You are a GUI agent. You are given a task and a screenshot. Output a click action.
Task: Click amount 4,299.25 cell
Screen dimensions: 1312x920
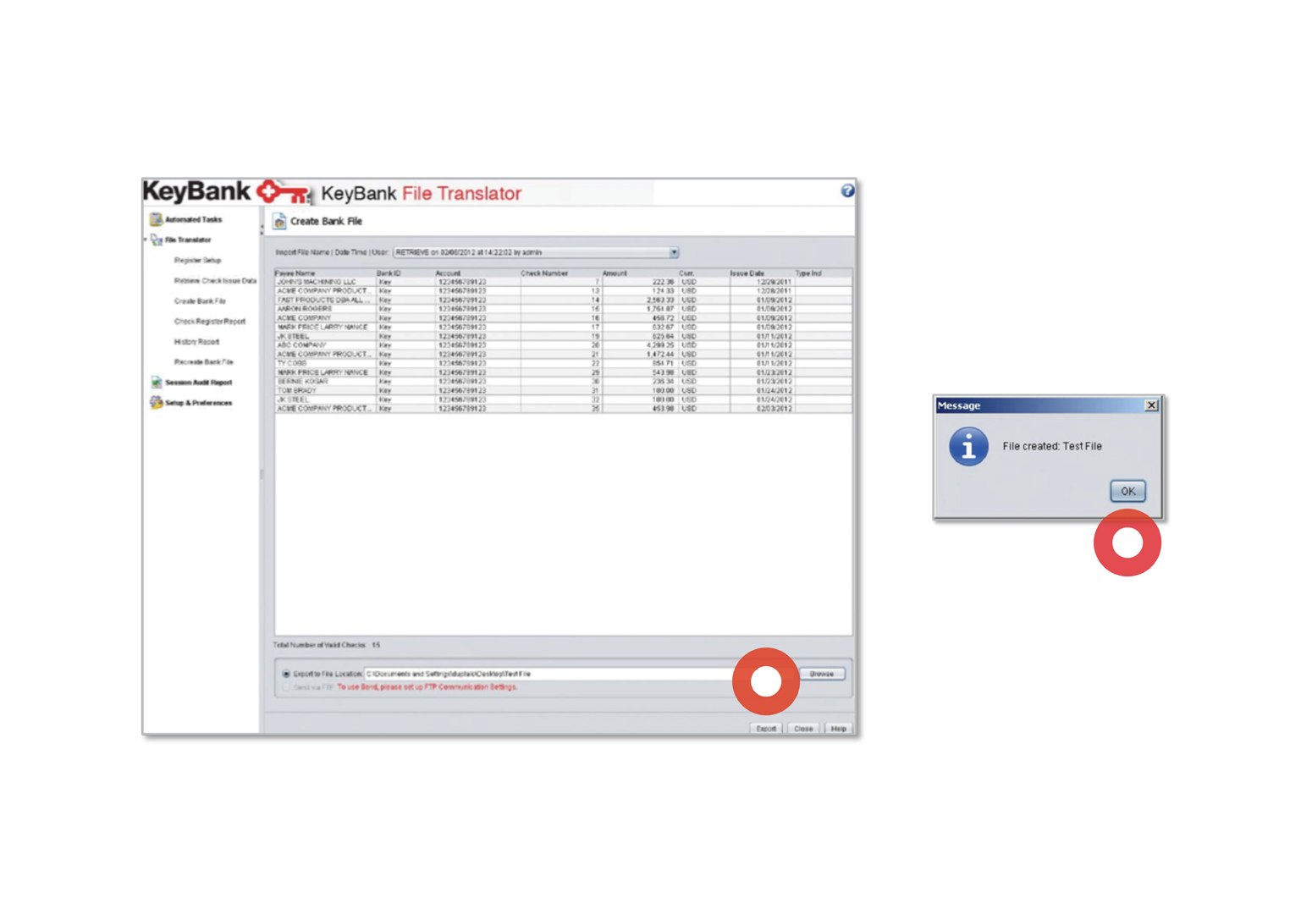(x=639, y=345)
